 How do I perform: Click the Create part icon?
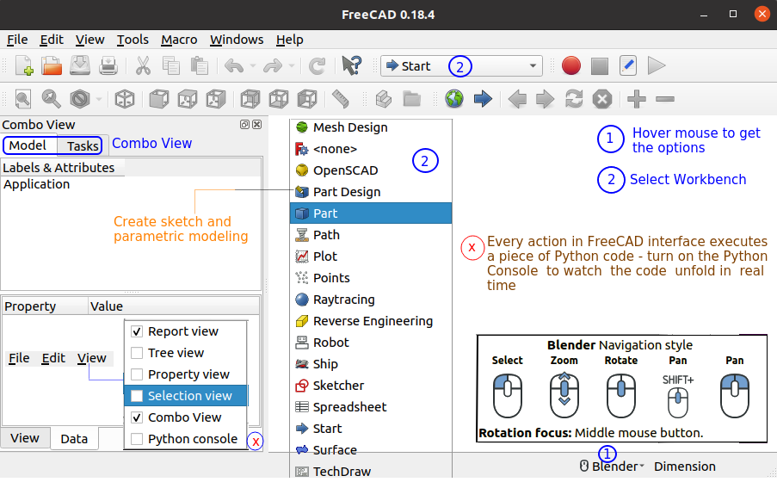[384, 99]
